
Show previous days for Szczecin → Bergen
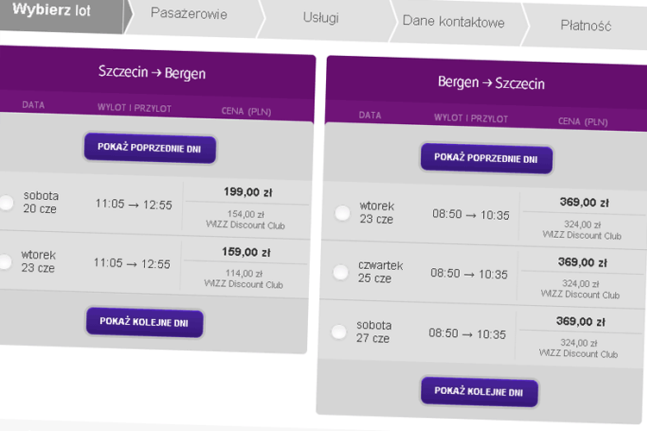coord(150,148)
